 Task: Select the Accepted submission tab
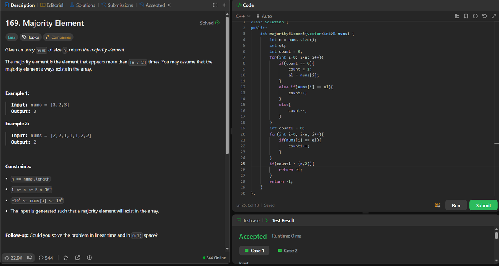point(152,5)
